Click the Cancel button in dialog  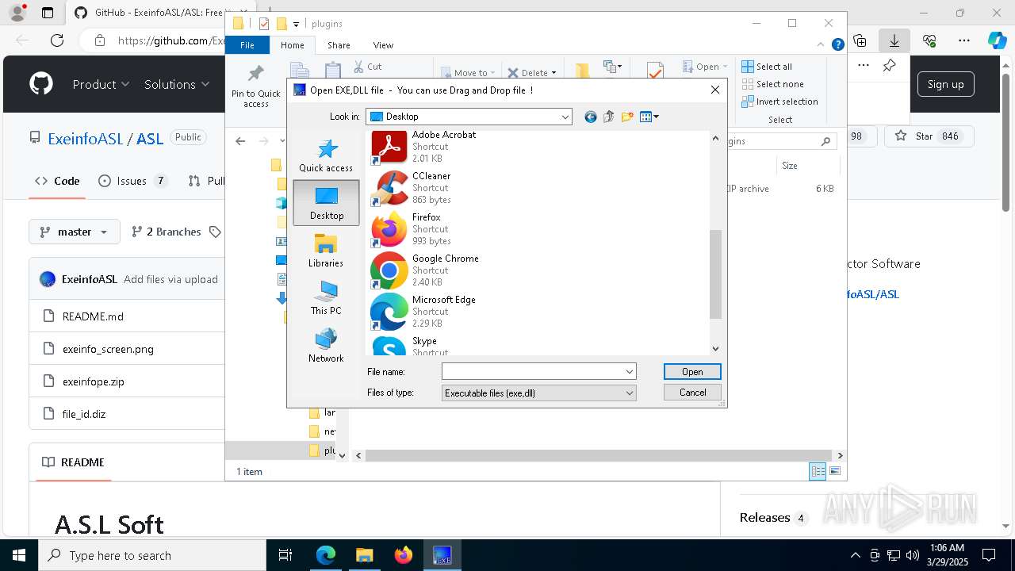coord(692,393)
